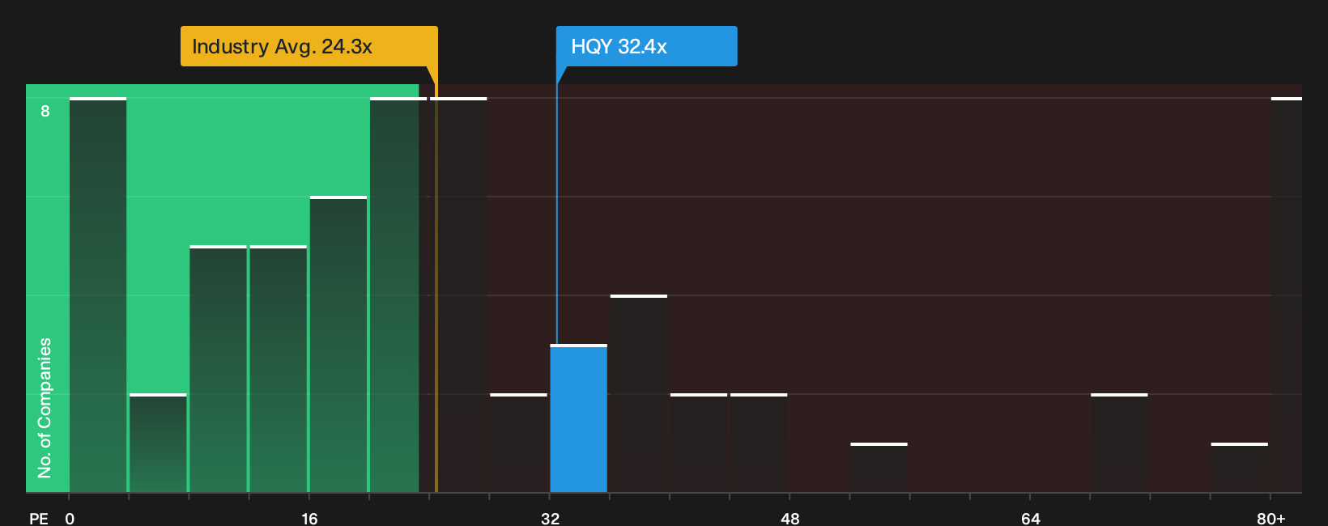
Task: Click the No. of Companies axis title
Action: (45, 408)
